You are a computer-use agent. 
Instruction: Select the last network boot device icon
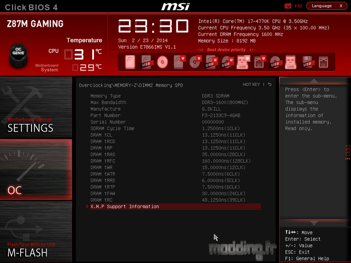click(323, 62)
